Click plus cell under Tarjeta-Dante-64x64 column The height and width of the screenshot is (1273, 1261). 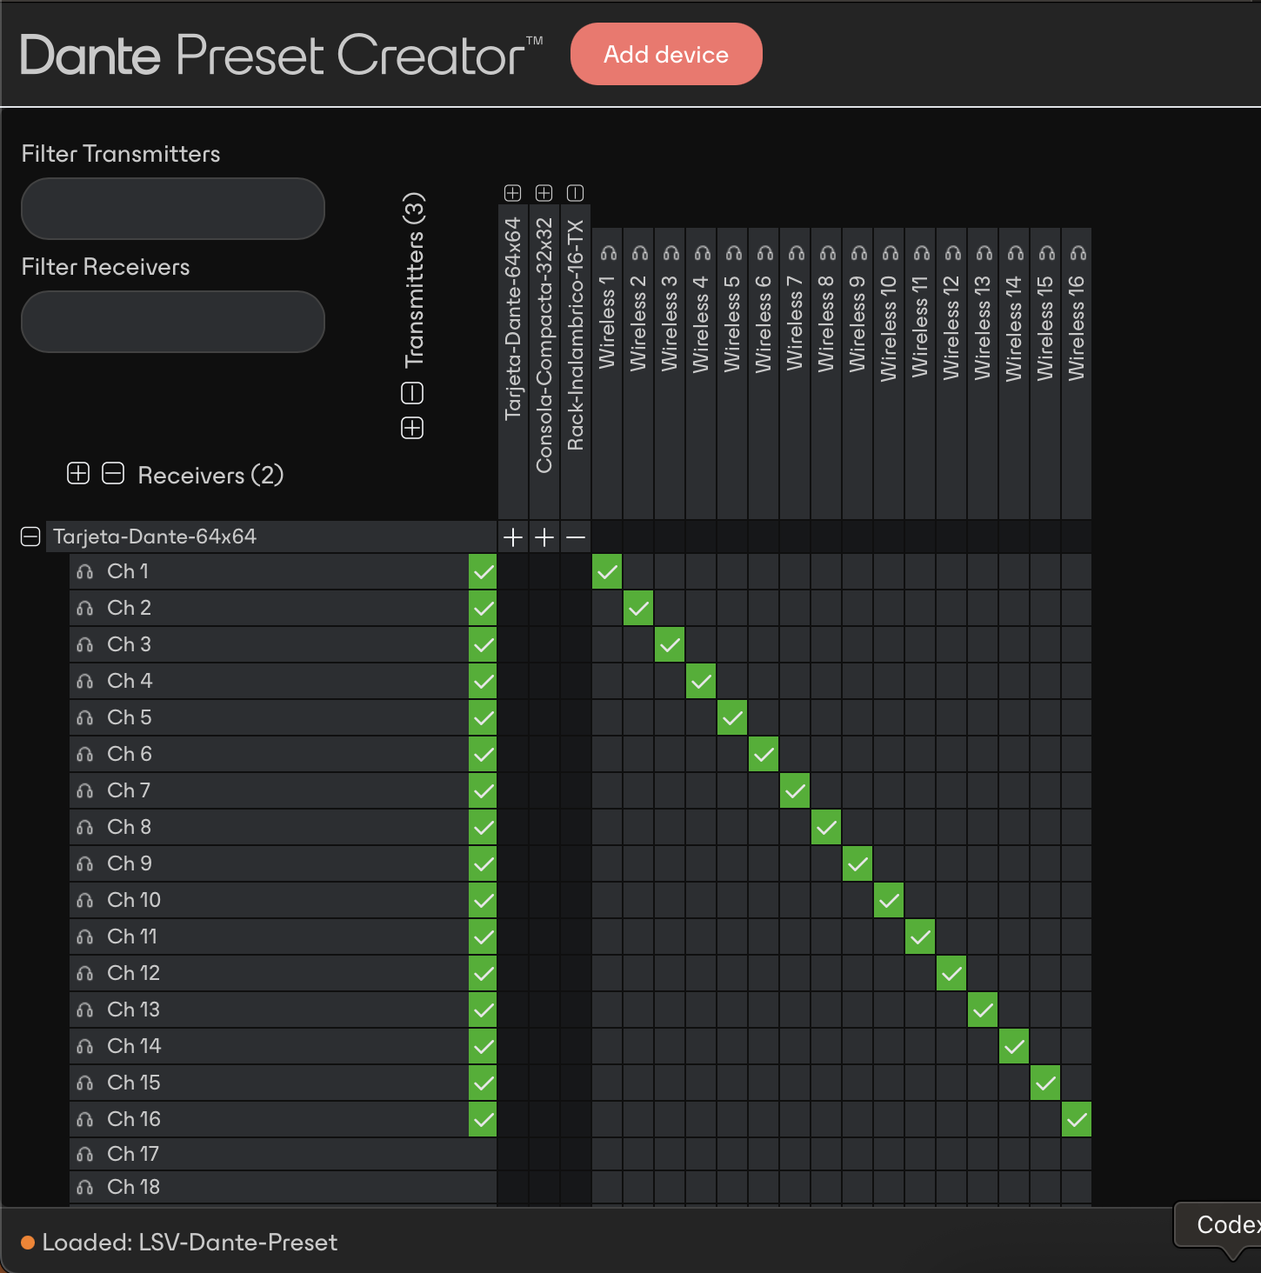tap(513, 537)
